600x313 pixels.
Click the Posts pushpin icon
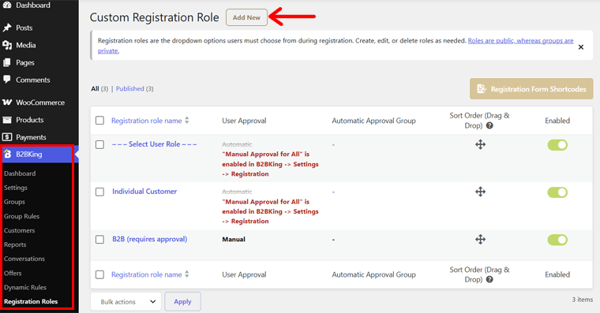coord(7,28)
